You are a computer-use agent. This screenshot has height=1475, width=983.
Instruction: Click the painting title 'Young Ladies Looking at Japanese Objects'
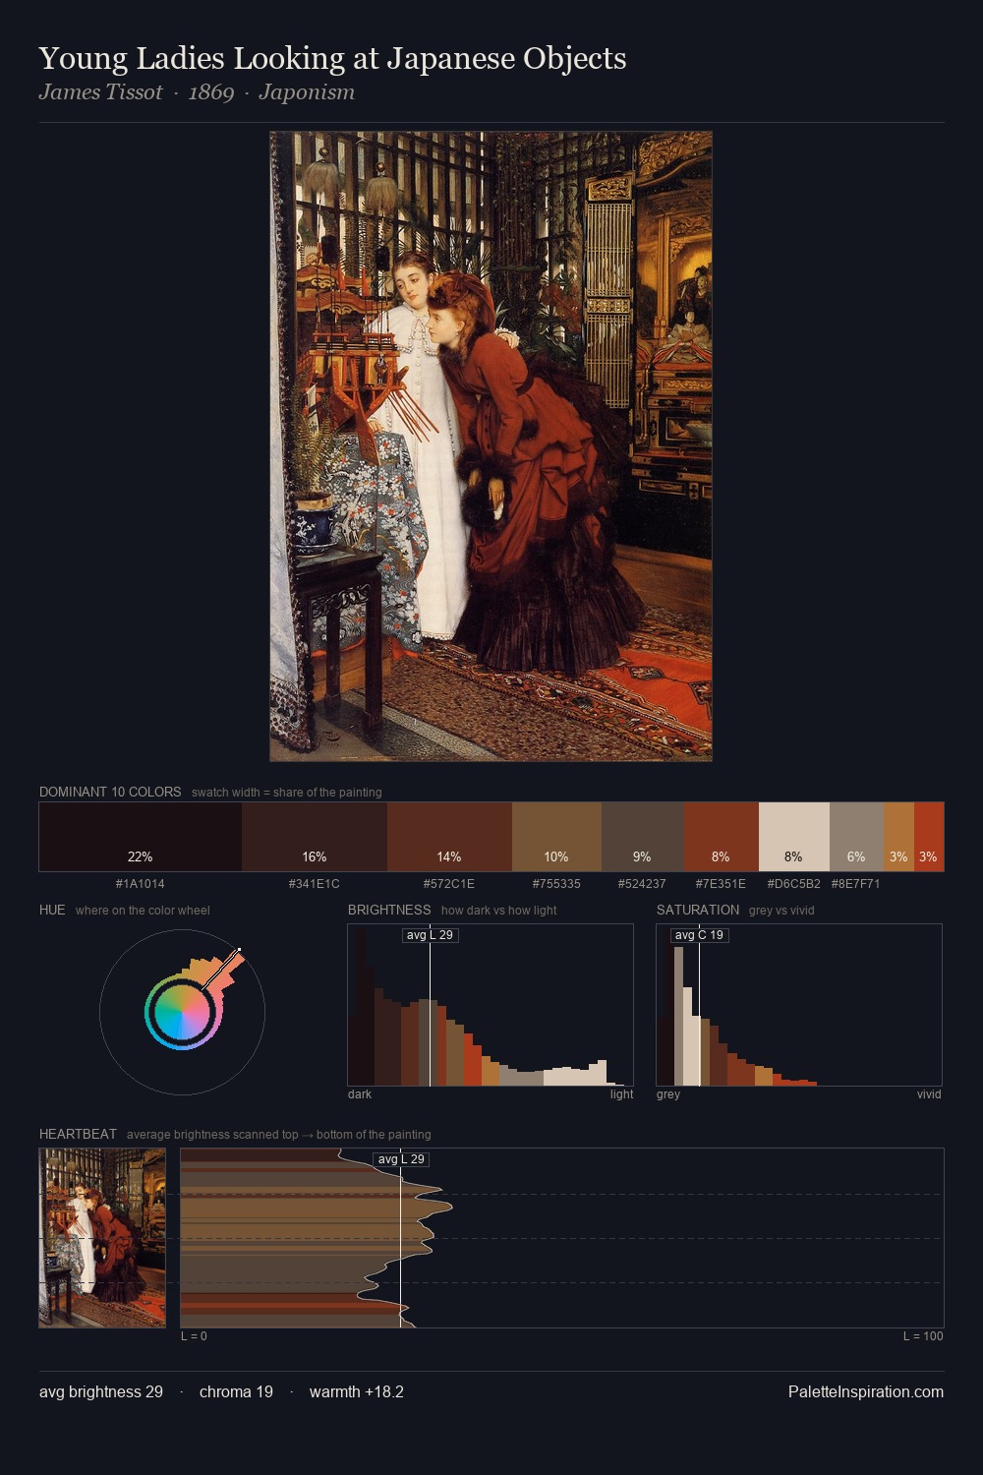pos(332,59)
